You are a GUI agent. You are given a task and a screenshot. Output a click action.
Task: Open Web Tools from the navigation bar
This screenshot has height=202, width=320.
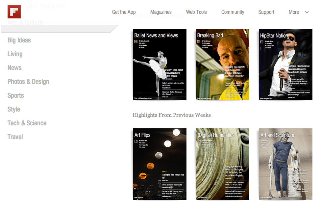196,12
